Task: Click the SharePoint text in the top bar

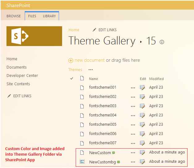Action: coord(18,6)
